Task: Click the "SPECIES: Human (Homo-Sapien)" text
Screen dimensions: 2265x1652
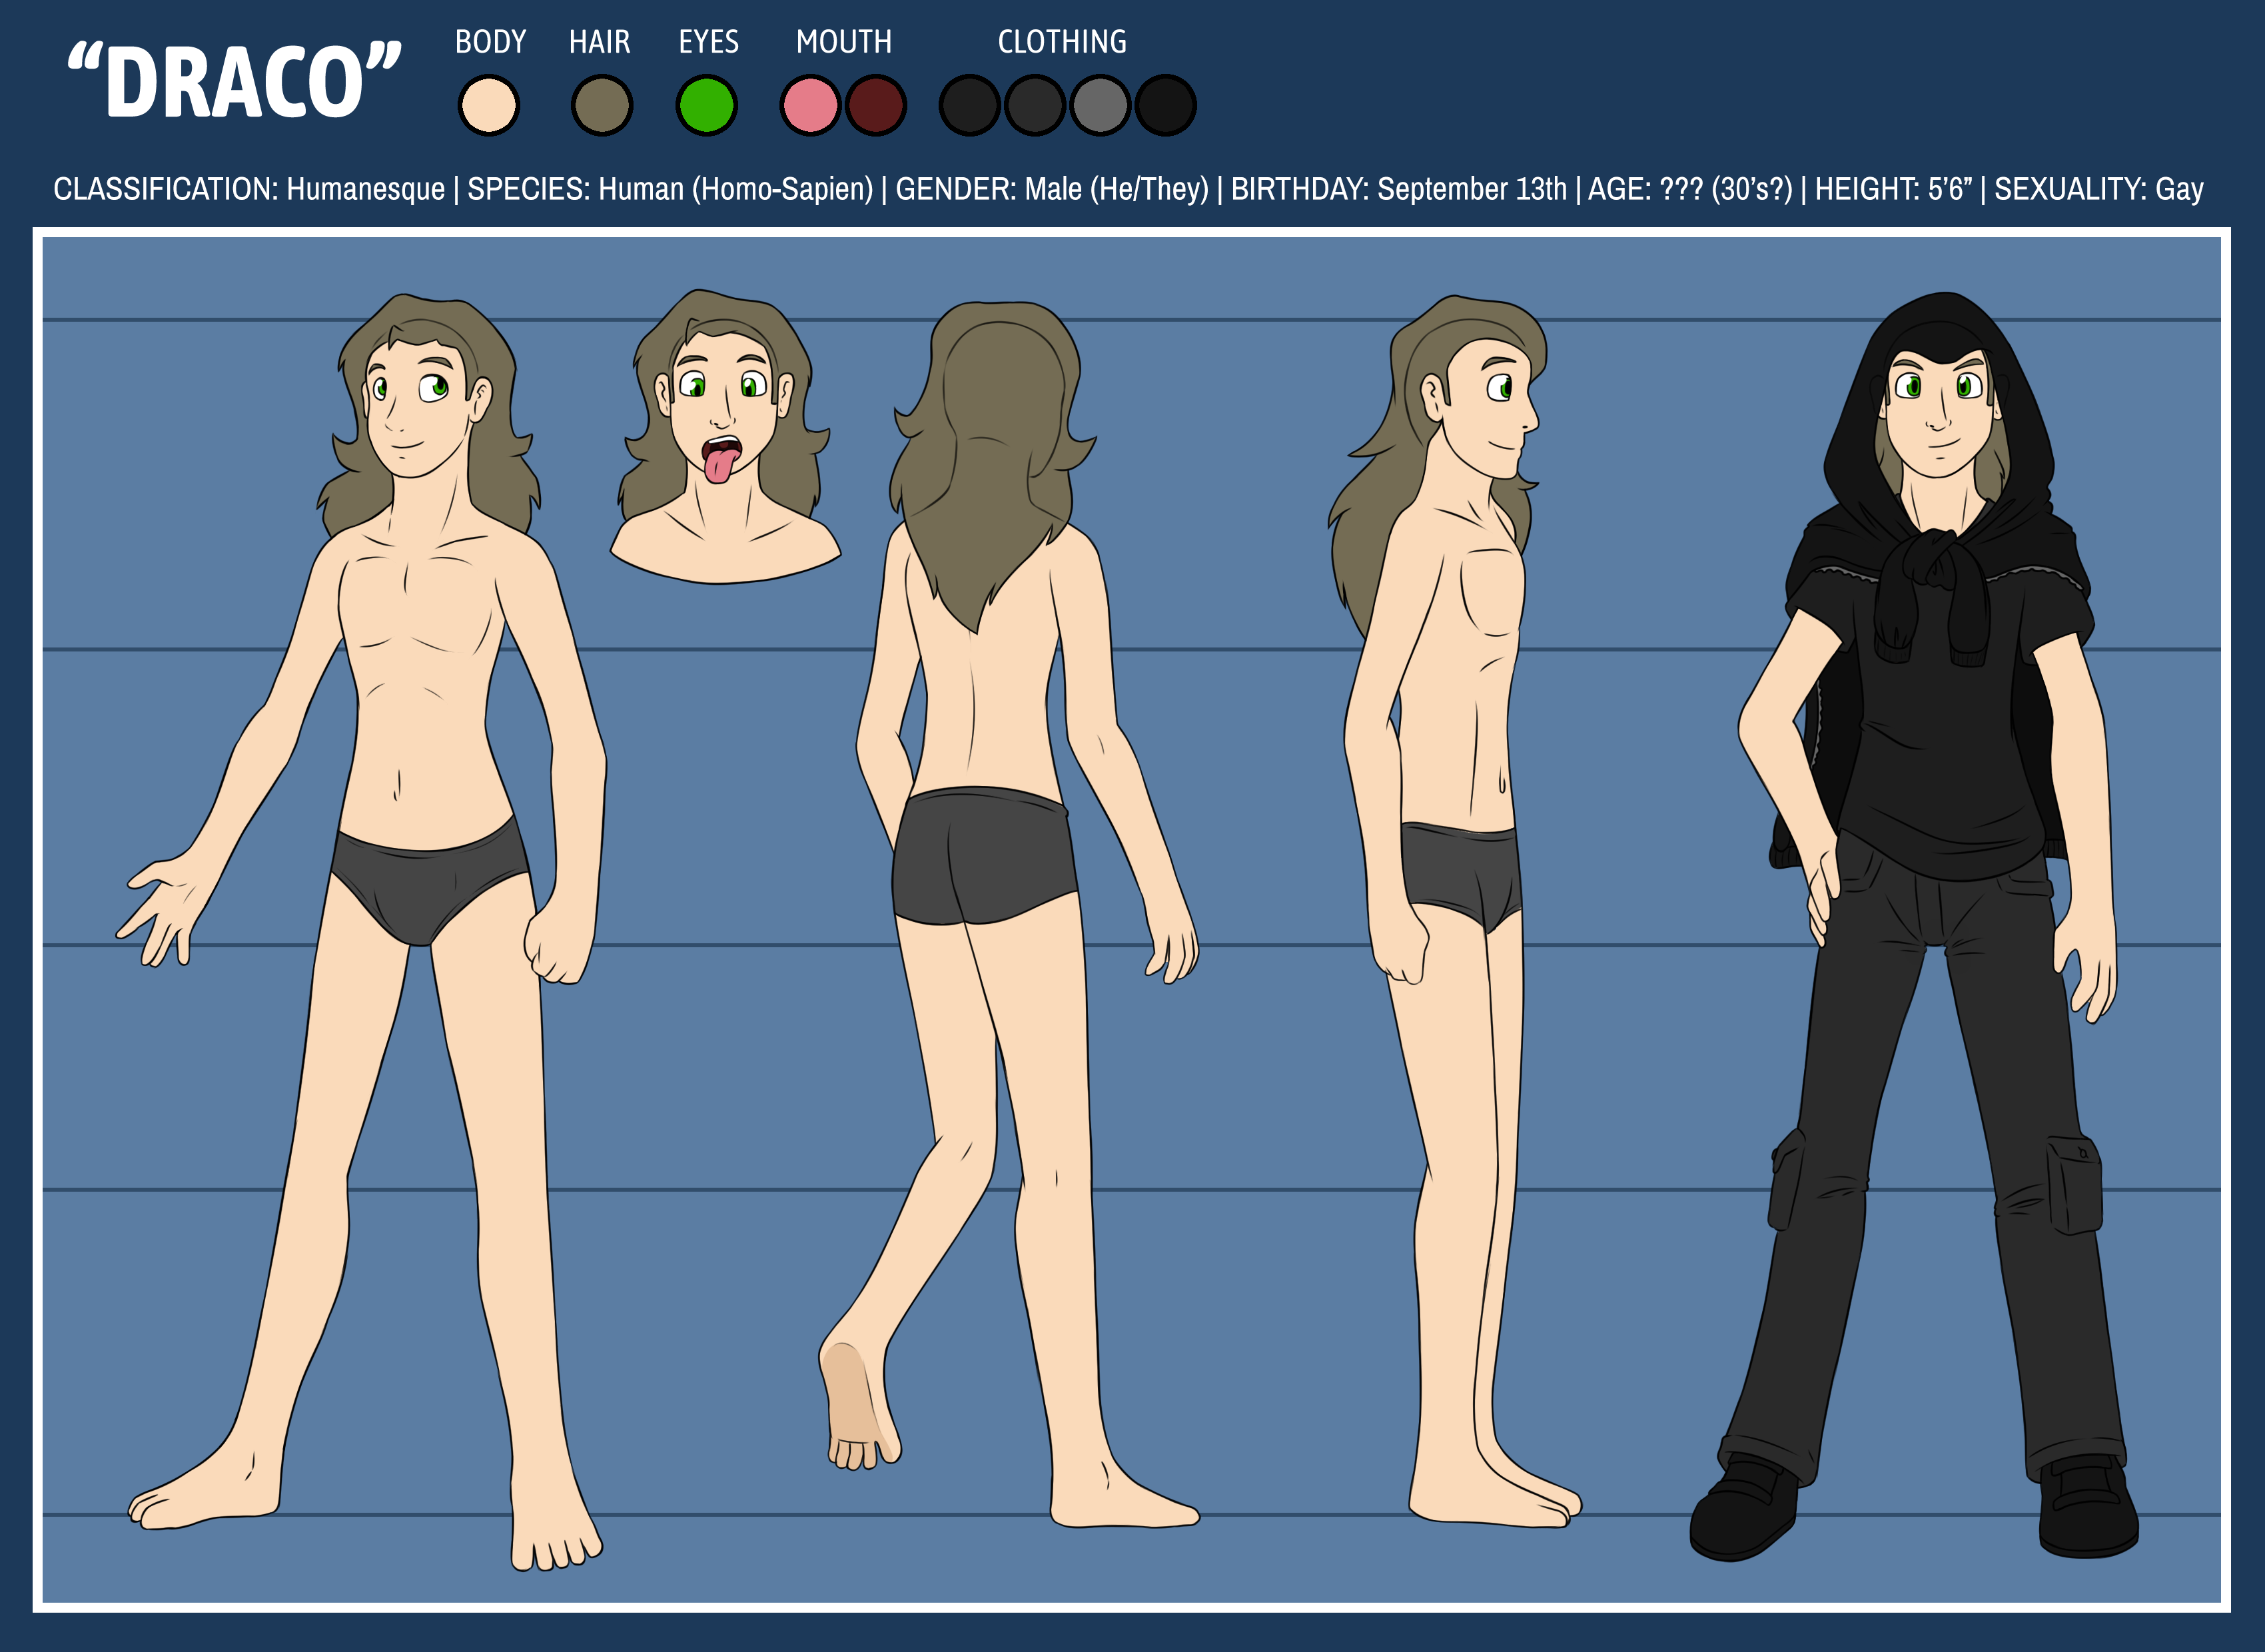Action: point(670,189)
